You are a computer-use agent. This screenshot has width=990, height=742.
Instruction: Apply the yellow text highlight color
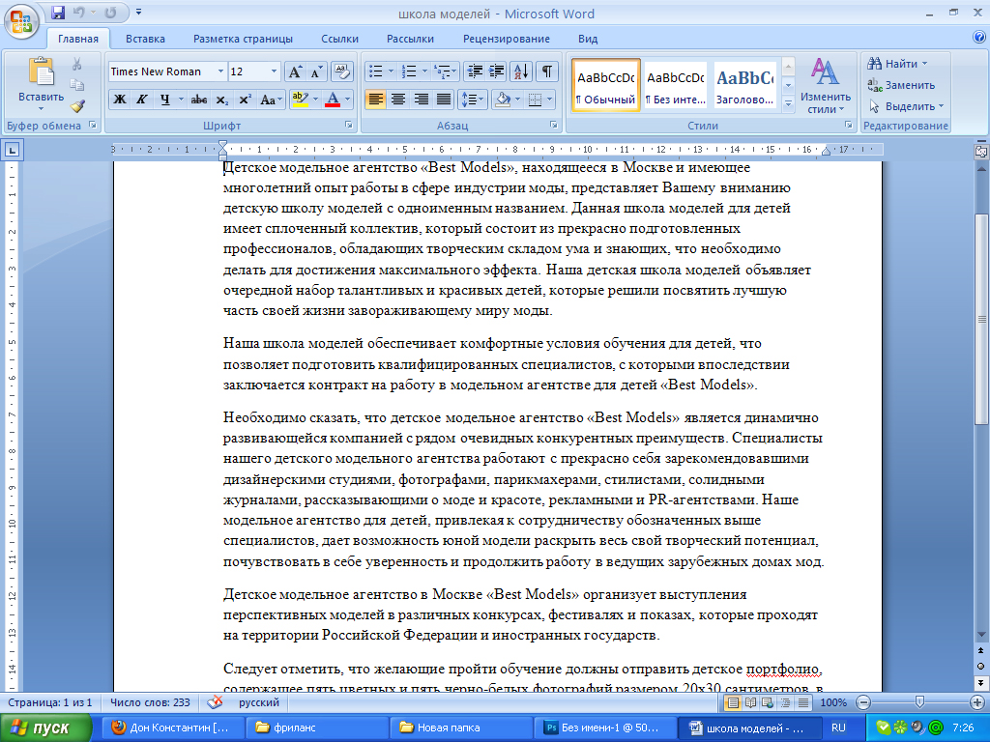pyautogui.click(x=300, y=100)
